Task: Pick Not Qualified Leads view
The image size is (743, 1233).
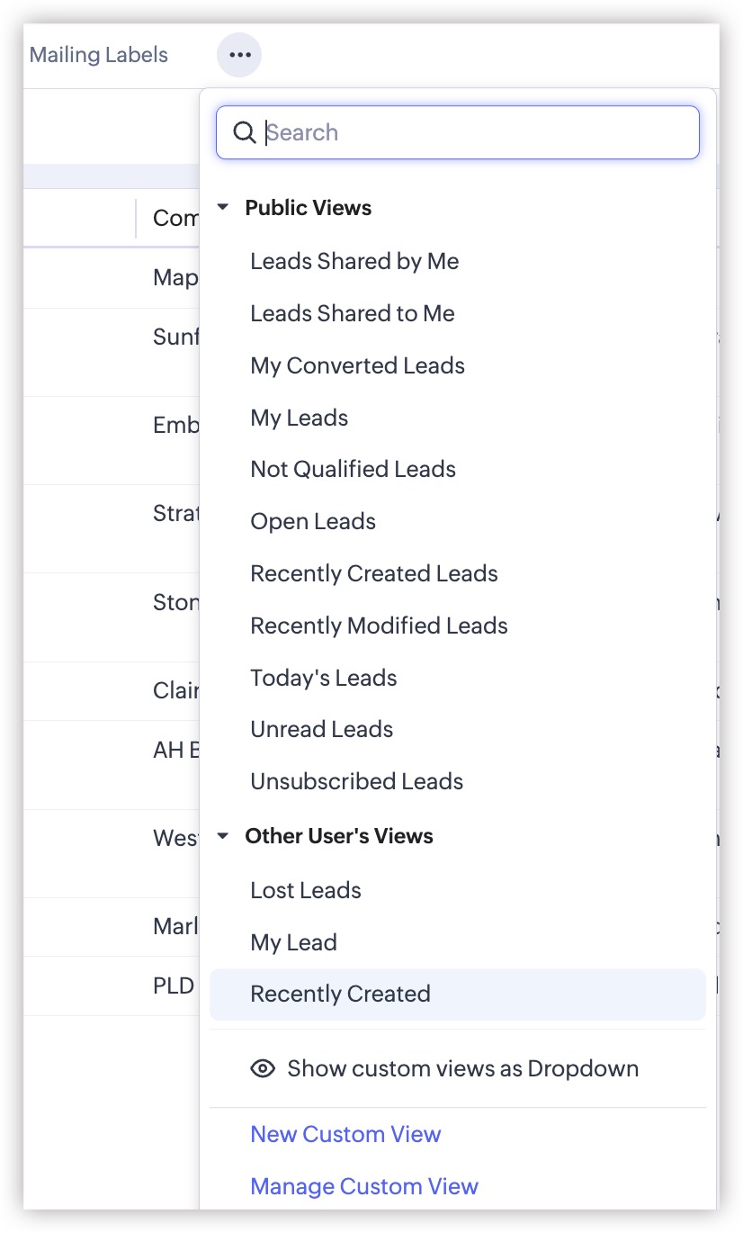Action: tap(353, 470)
